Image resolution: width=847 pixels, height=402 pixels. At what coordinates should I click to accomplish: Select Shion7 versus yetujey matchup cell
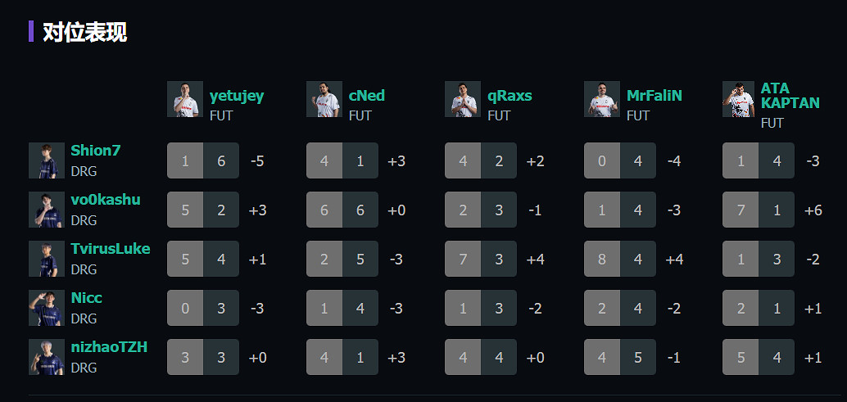[x=203, y=160]
